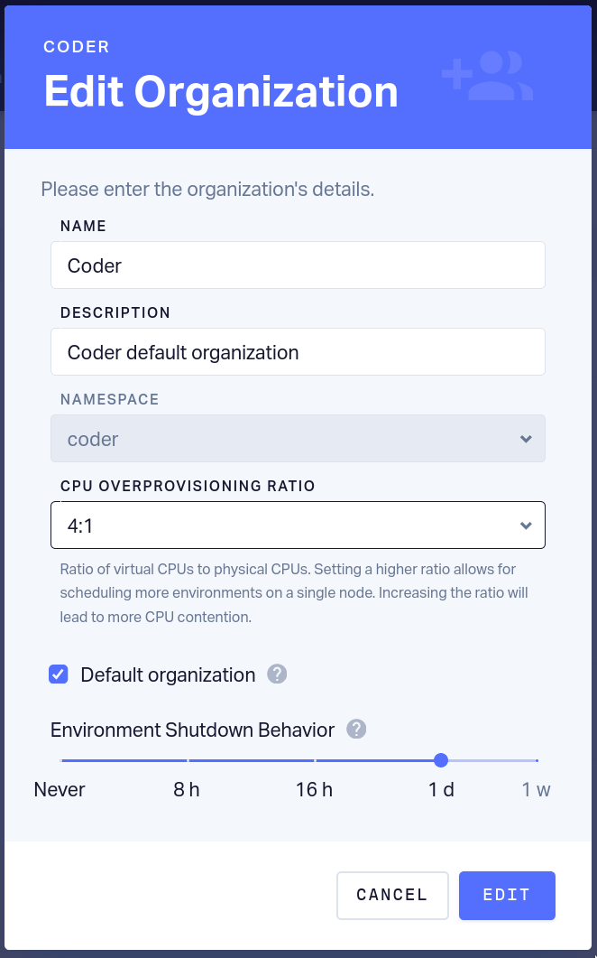Click the CPU Overprovisioning Ratio label
This screenshot has width=597, height=958.
(x=188, y=486)
